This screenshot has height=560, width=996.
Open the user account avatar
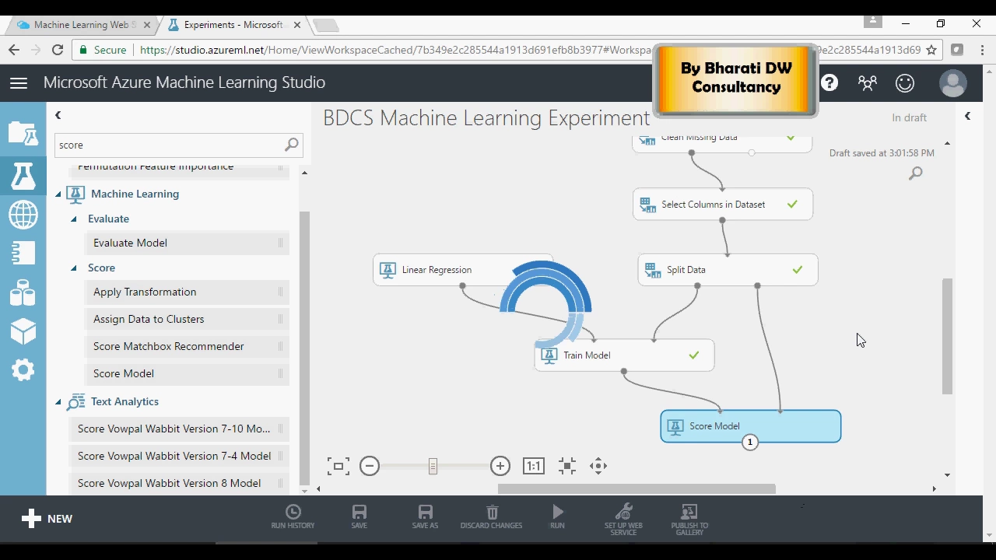pyautogui.click(x=953, y=83)
